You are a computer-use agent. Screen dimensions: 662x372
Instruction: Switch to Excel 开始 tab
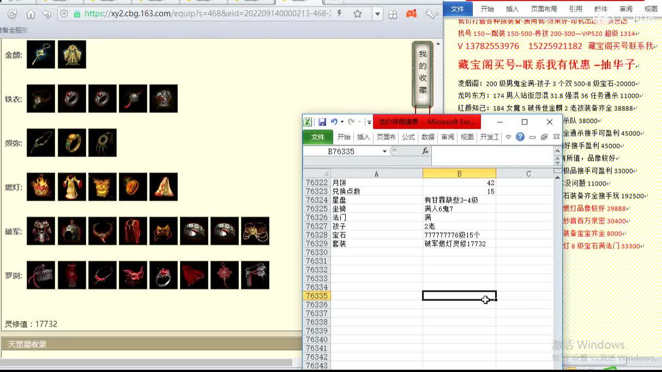click(344, 137)
